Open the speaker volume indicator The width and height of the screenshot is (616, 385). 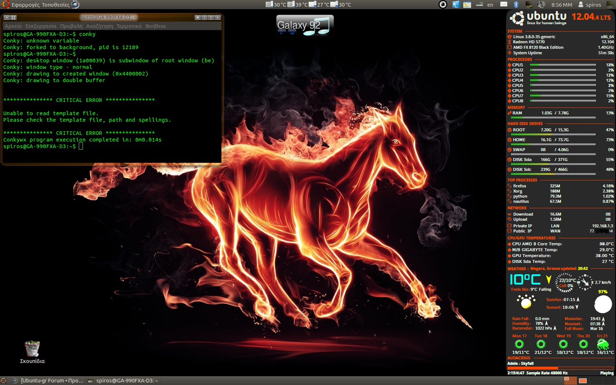pyautogui.click(x=541, y=4)
